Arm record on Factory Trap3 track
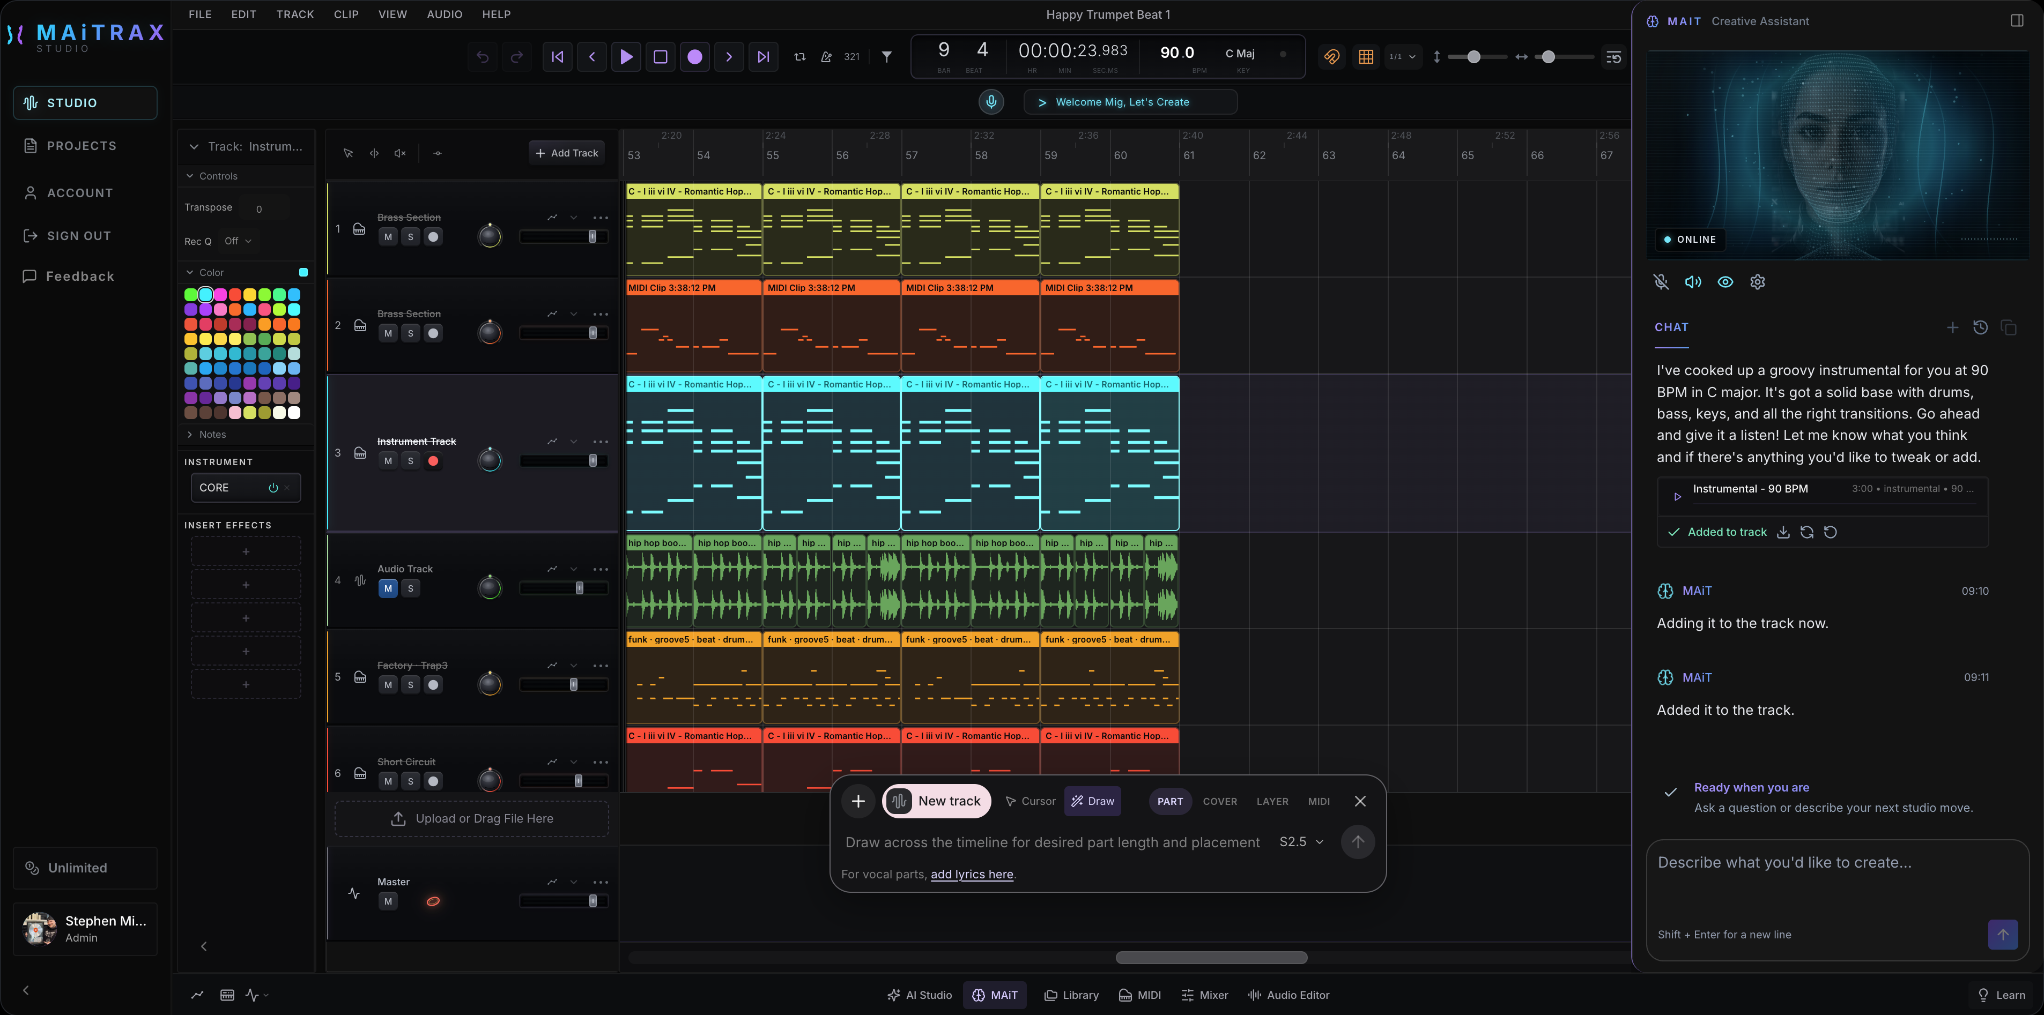This screenshot has height=1015, width=2044. coord(433,684)
